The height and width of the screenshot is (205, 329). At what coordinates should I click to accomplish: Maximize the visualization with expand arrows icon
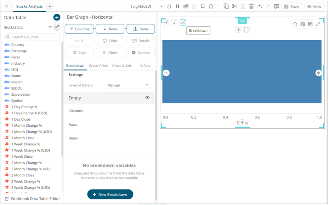(x=318, y=24)
